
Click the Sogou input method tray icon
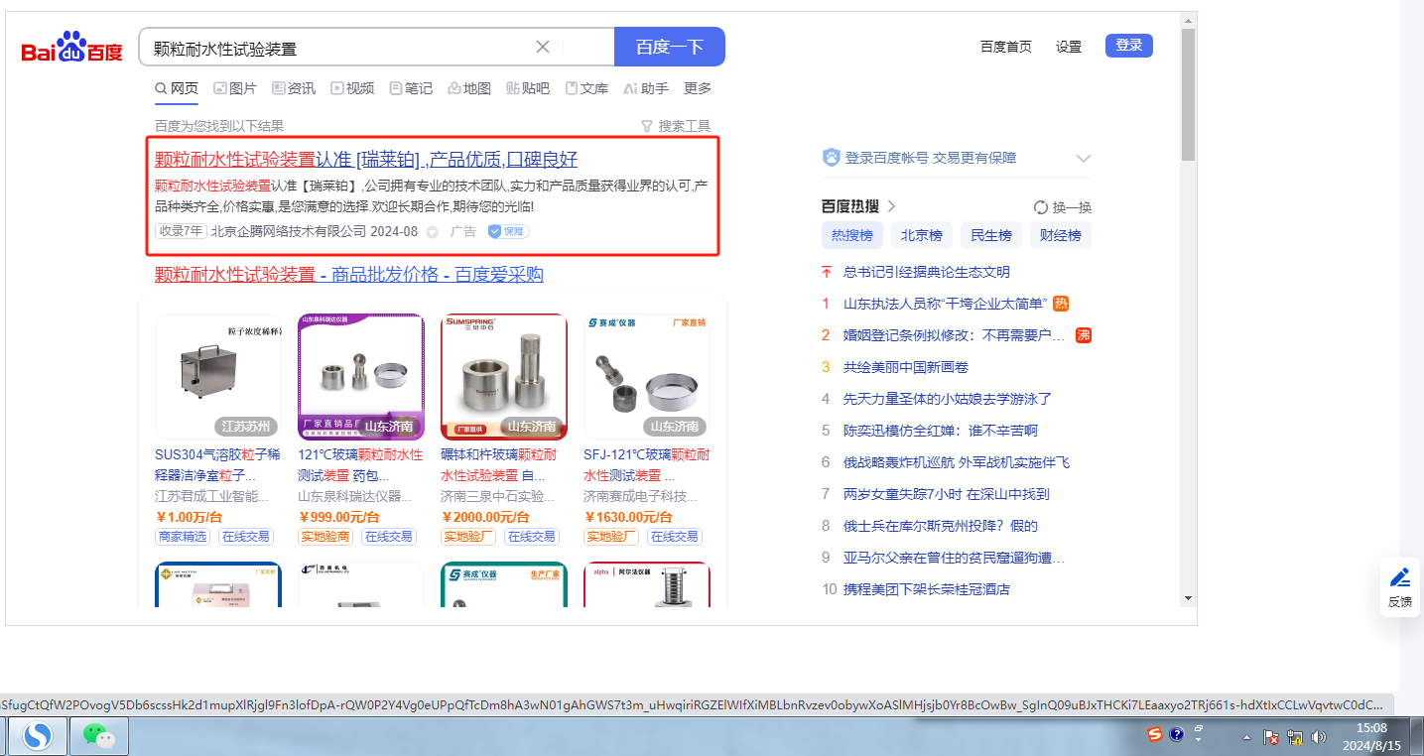tap(1155, 735)
